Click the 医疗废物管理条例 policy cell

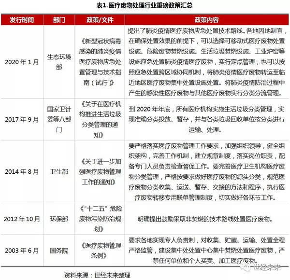[100, 251]
